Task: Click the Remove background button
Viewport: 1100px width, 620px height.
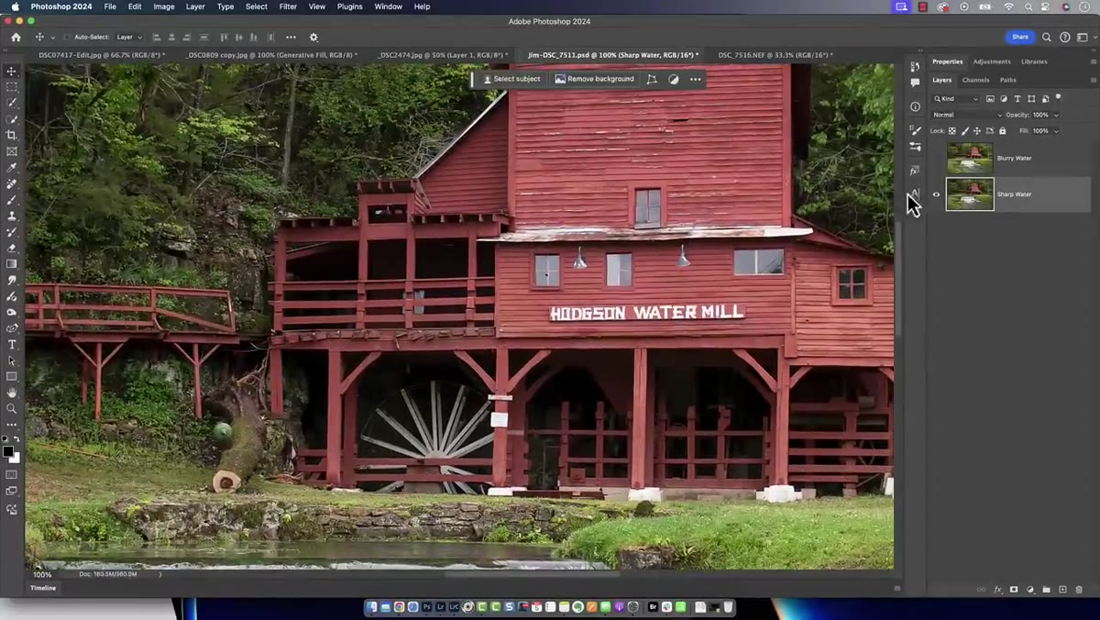Action: pyautogui.click(x=594, y=79)
